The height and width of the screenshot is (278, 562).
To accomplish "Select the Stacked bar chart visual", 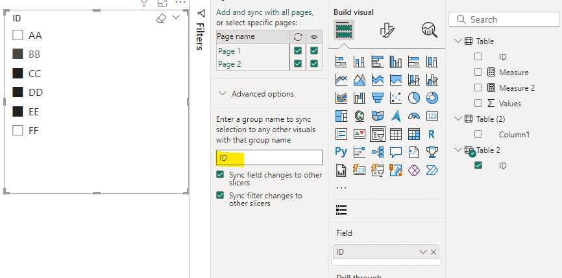I will [x=341, y=62].
